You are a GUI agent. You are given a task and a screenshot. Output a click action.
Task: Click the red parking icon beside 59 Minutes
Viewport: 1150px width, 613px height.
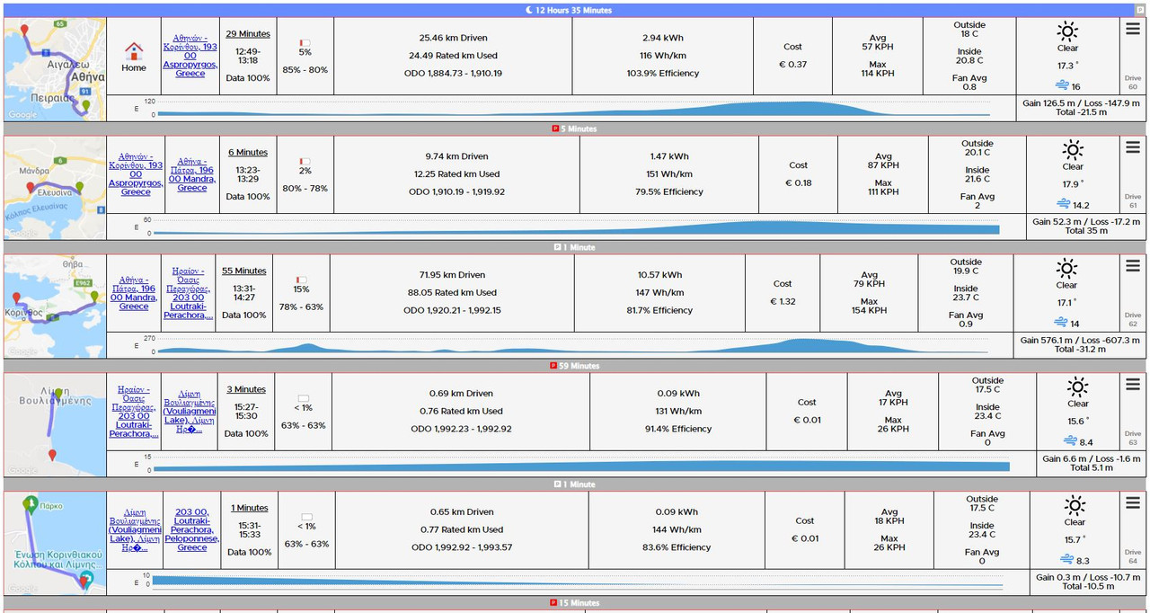[x=553, y=366]
